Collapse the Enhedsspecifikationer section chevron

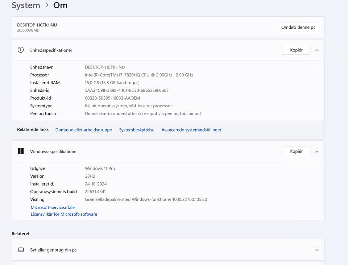pyautogui.click(x=317, y=50)
